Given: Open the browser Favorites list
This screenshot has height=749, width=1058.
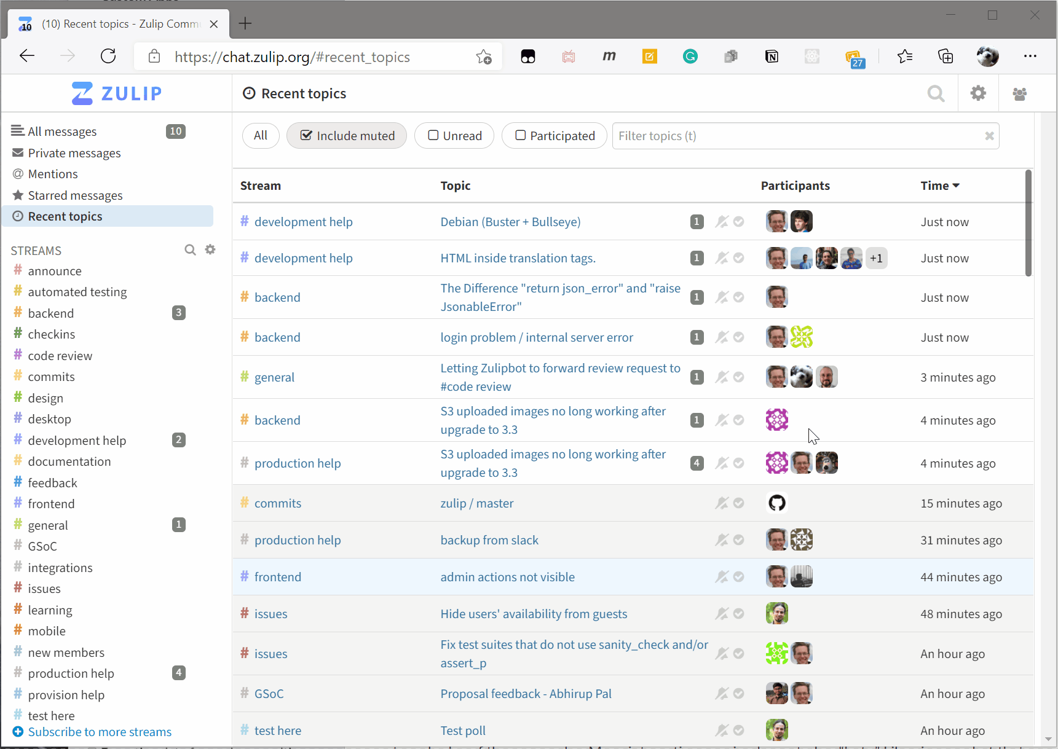Looking at the screenshot, I should tap(905, 57).
